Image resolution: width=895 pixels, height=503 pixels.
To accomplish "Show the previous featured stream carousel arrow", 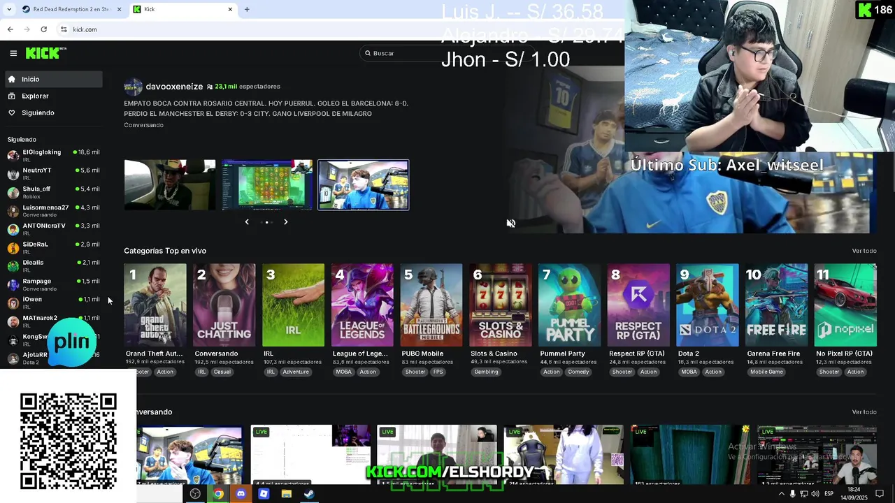I will point(247,221).
